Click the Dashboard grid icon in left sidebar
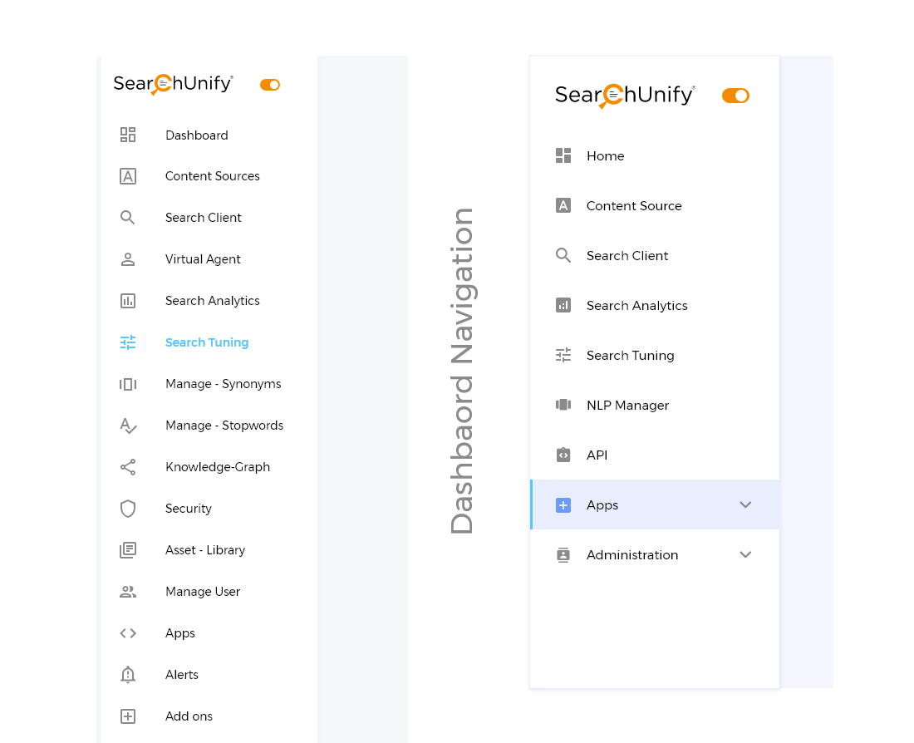Screen dimensions: 914x743 tap(128, 135)
